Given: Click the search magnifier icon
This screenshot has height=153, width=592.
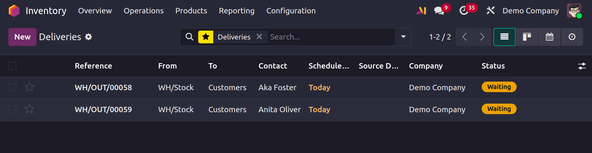Looking at the screenshot, I should point(190,37).
